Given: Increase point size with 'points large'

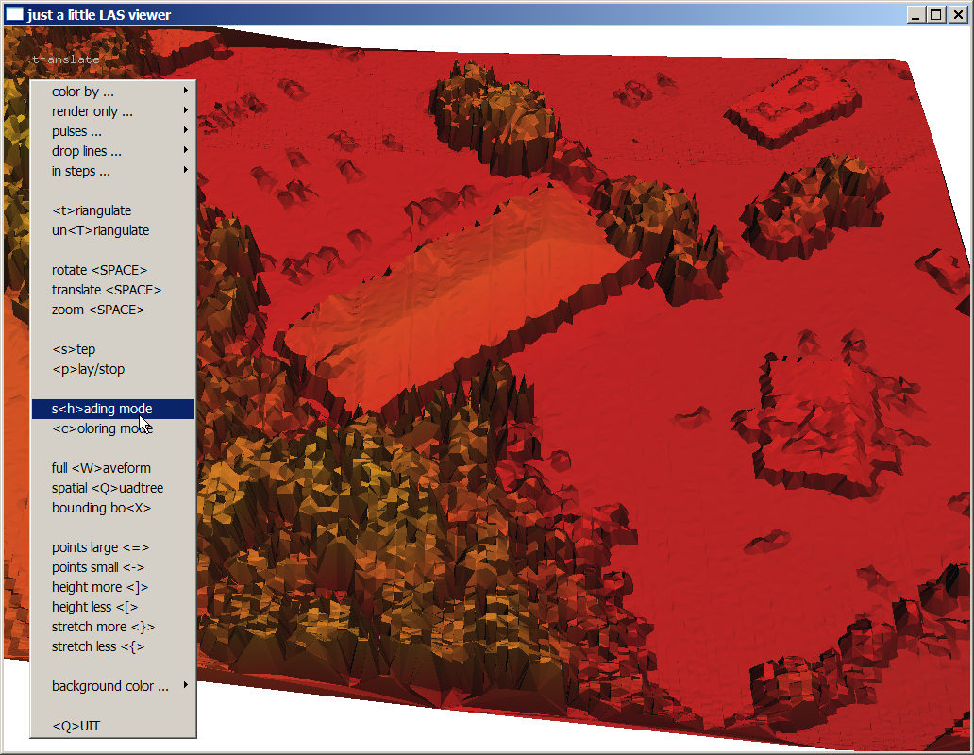Looking at the screenshot, I should click(100, 547).
